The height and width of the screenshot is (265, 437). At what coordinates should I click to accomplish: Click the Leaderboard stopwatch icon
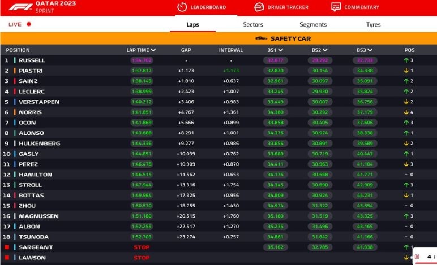(182, 7)
